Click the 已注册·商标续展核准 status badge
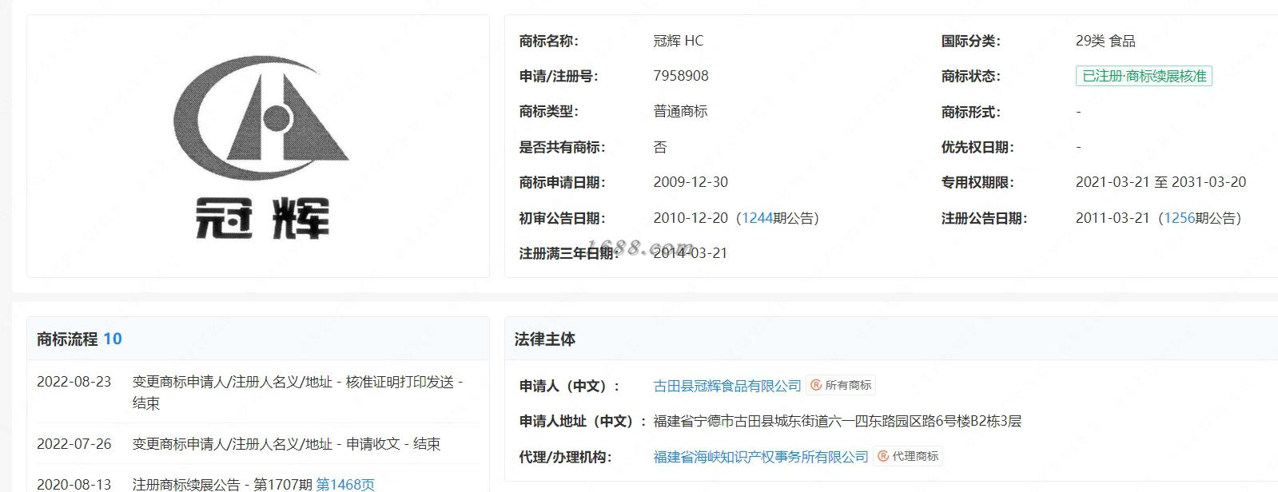 coord(1144,76)
